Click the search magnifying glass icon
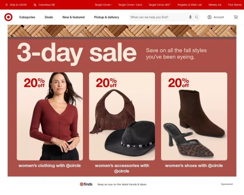Viewport: 244px width, 195px height. pyautogui.click(x=196, y=17)
